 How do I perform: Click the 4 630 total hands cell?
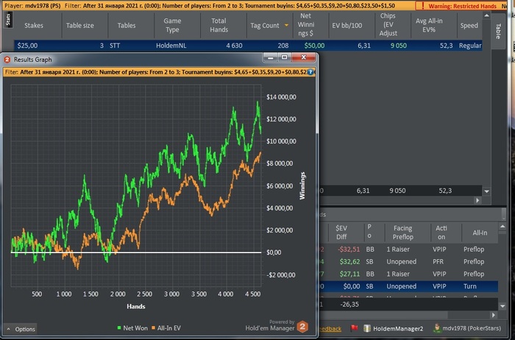point(234,46)
